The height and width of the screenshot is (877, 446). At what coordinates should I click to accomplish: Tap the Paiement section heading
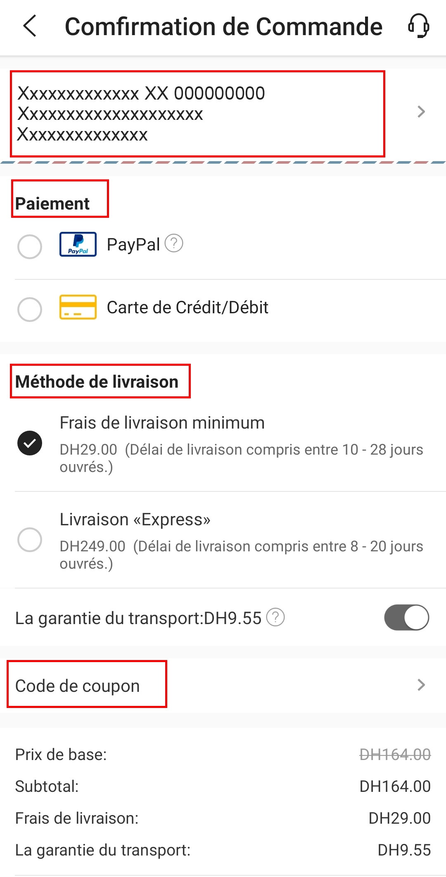(52, 203)
